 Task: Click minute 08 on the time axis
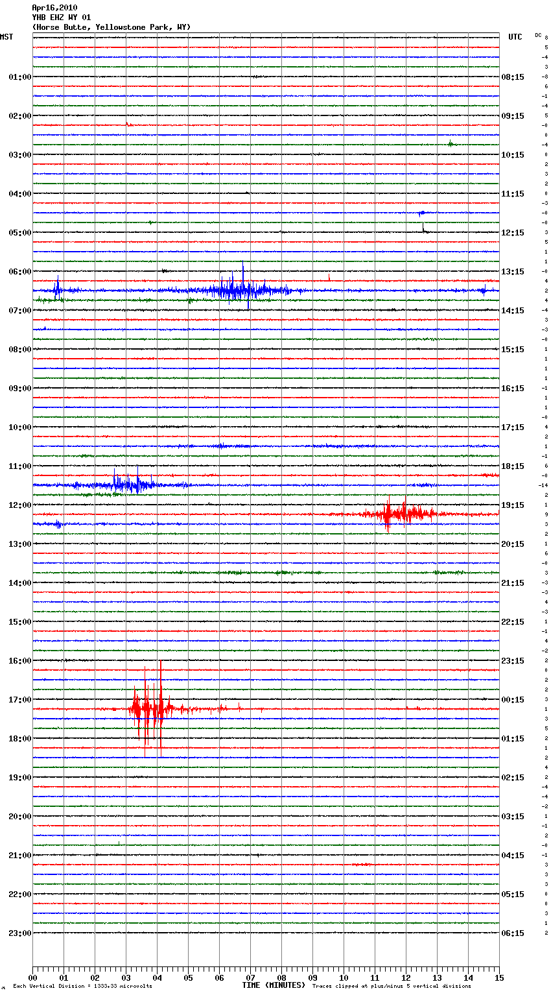[281, 978]
